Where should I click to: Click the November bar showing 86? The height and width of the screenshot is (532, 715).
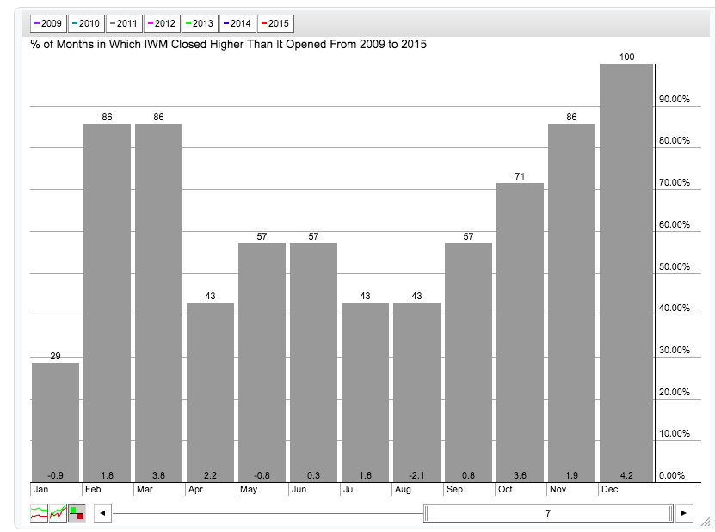point(571,303)
